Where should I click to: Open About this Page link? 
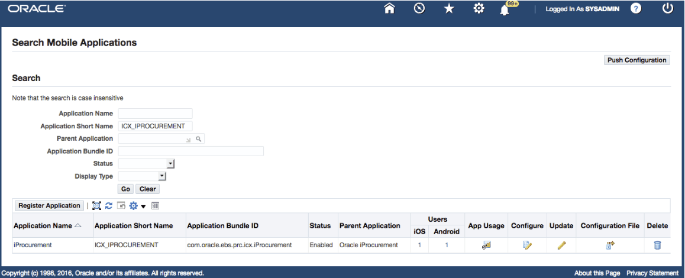pyautogui.click(x=597, y=273)
